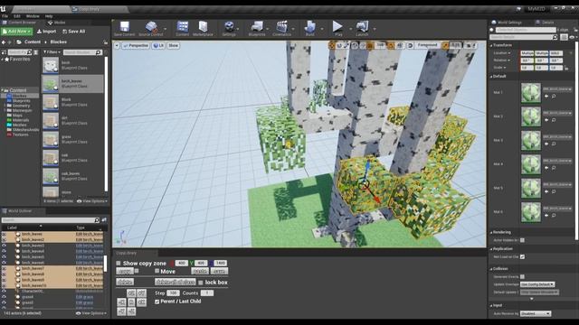Image resolution: width=579 pixels, height=325 pixels.
Task: Open the Auto Receive Input dropdown
Action: pos(536,313)
